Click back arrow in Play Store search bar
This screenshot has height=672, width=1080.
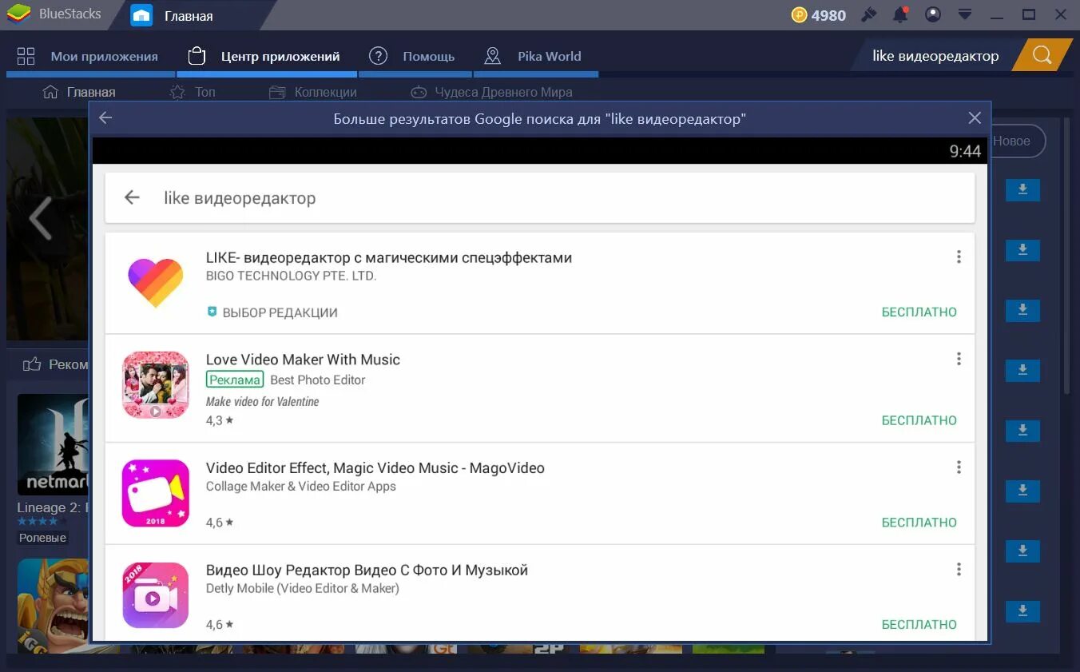click(132, 197)
